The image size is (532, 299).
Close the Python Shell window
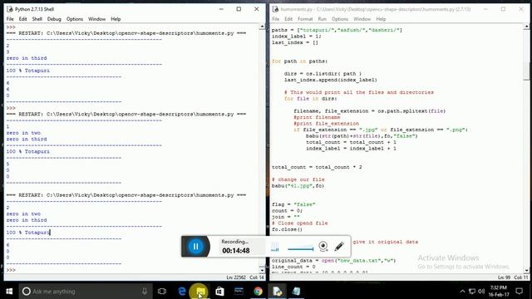coord(257,9)
